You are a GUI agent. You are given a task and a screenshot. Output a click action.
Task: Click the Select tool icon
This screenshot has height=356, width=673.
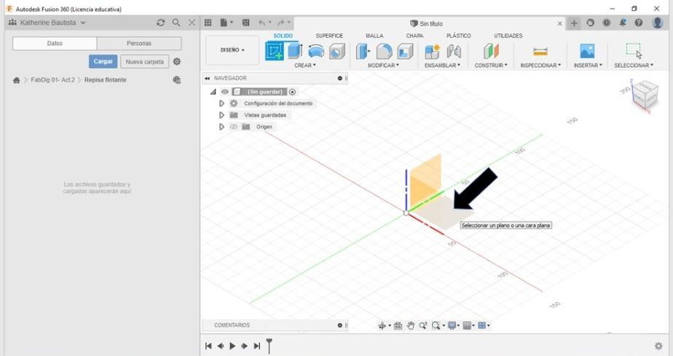coord(634,50)
